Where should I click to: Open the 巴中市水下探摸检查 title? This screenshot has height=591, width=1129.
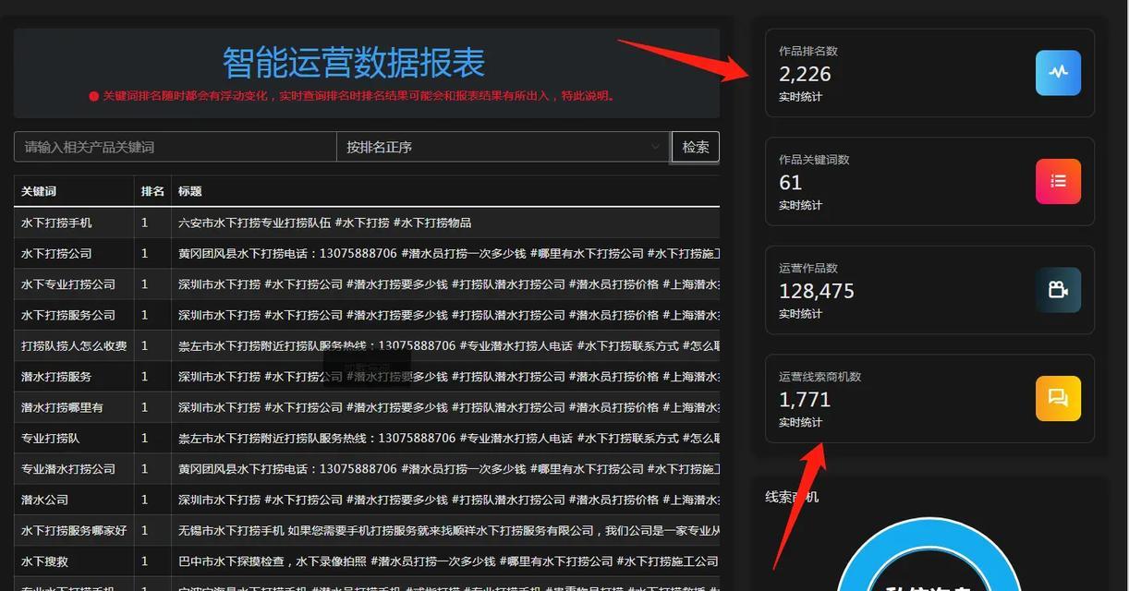click(x=448, y=561)
